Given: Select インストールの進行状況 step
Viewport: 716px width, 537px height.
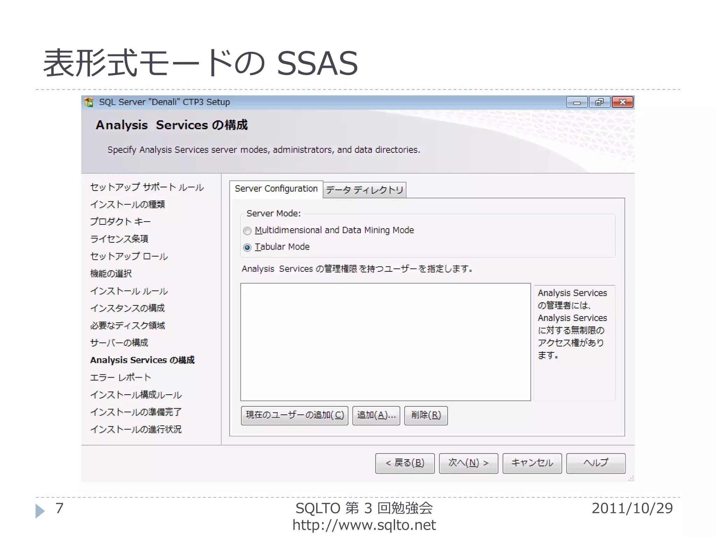Looking at the screenshot, I should click(x=136, y=430).
